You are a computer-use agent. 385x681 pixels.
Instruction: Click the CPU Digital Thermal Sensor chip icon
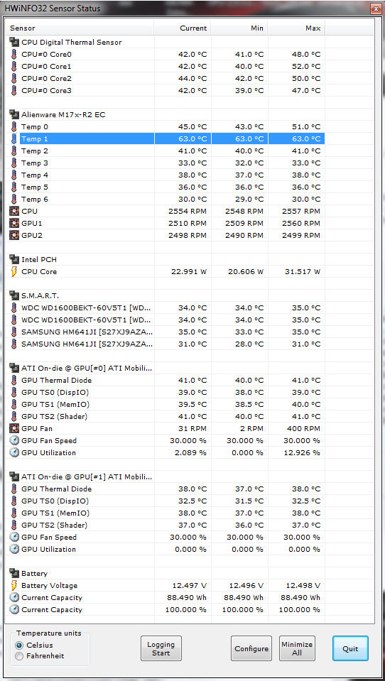coord(14,42)
